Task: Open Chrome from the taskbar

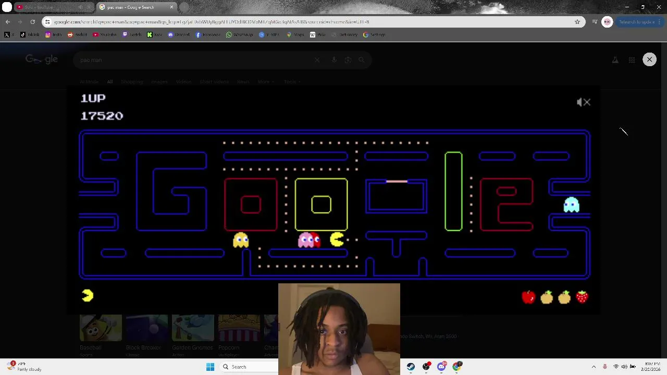Action: [x=457, y=367]
